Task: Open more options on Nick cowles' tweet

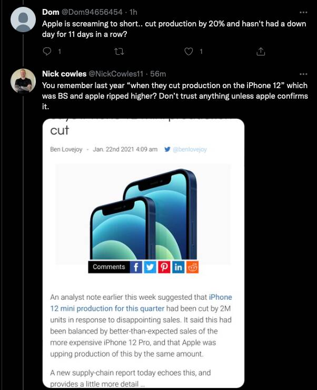Action: pyautogui.click(x=303, y=74)
